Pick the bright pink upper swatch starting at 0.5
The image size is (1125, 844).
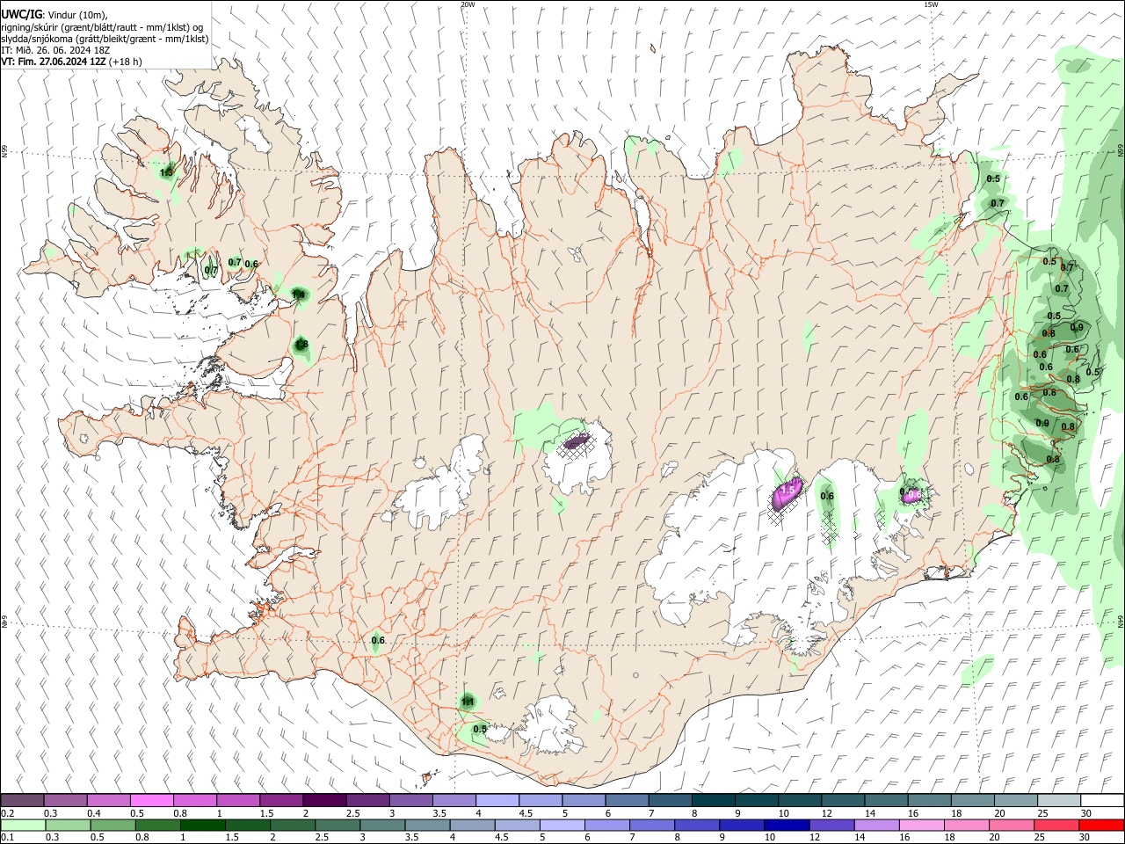pos(151,800)
